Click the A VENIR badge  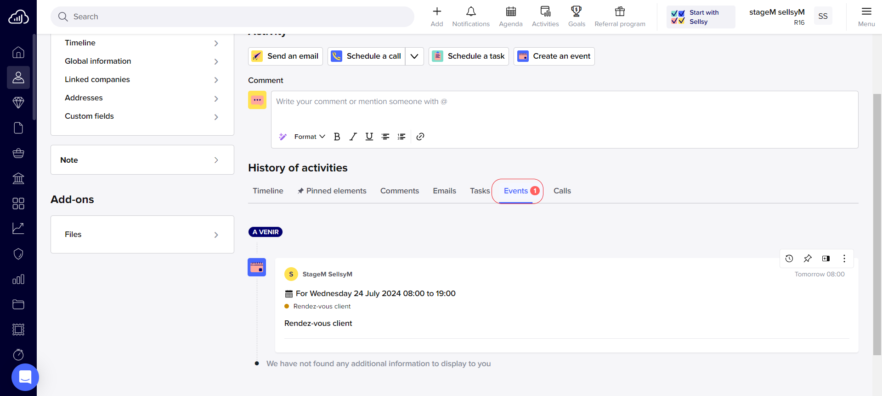[266, 232]
